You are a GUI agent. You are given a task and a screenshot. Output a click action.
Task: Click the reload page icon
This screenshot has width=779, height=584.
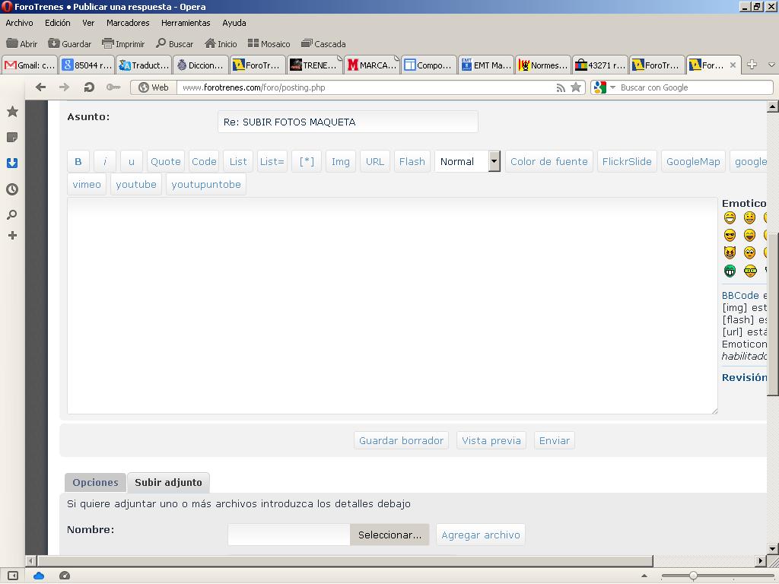coord(89,87)
